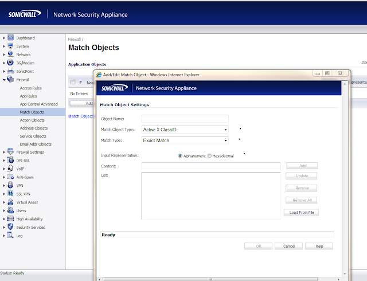The height and width of the screenshot is (281, 367).
Task: Expand the System tree arrow
Action: click(4, 46)
